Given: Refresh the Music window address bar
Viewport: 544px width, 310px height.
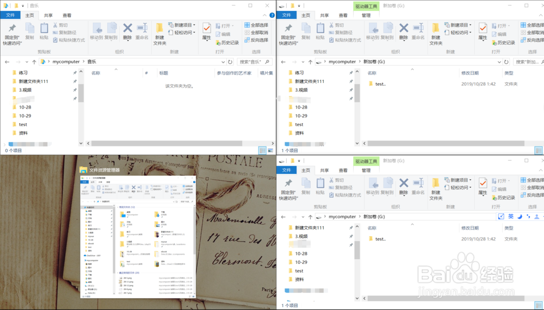Looking at the screenshot, I should [x=230, y=62].
